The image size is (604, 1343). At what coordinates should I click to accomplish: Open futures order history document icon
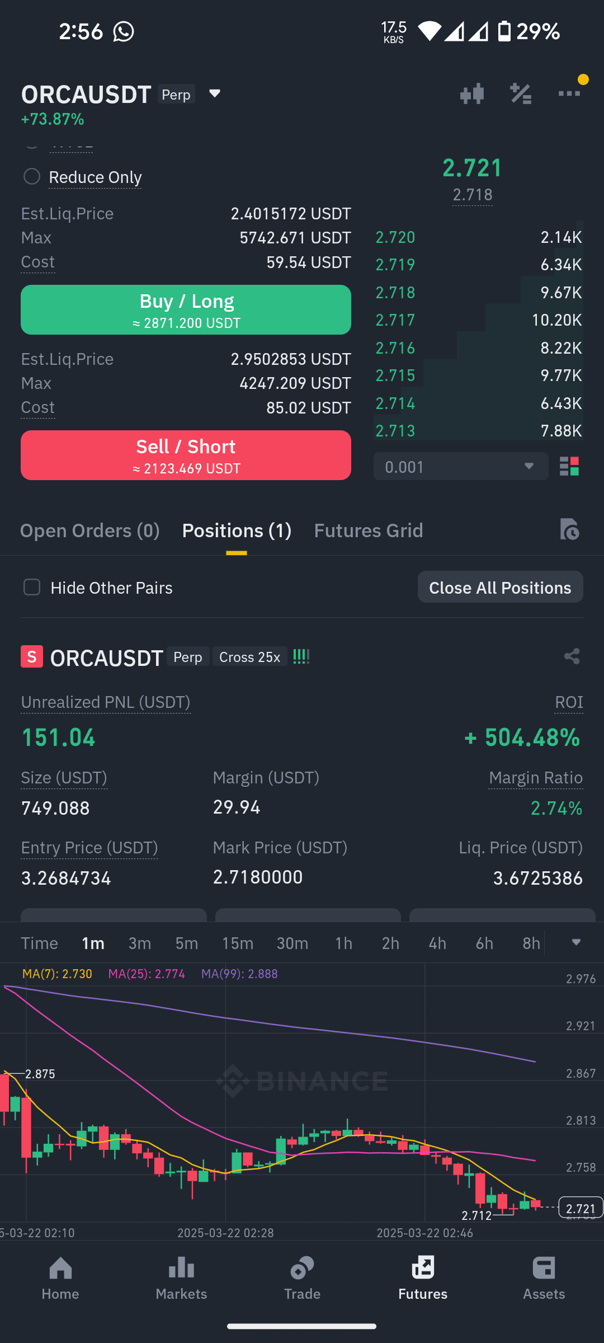570,530
